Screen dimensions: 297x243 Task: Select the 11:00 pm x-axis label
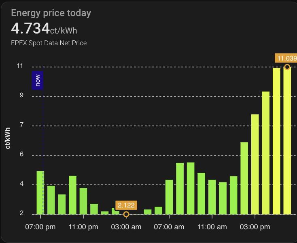click(x=83, y=227)
